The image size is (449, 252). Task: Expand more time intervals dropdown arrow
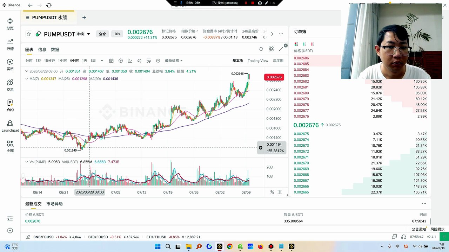[102, 61]
